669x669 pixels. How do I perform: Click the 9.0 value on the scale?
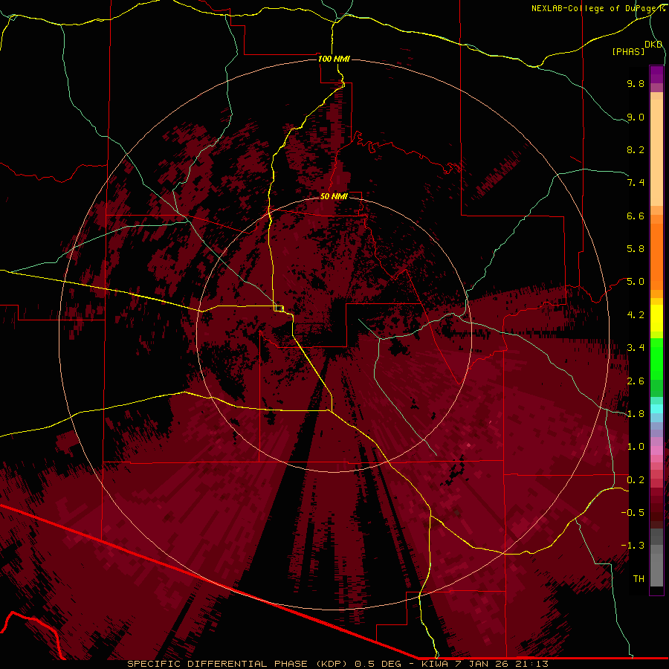[636, 117]
